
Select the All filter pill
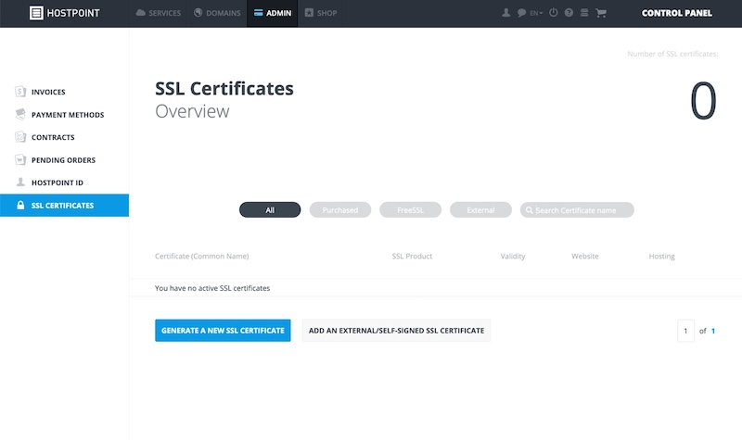[x=270, y=210]
